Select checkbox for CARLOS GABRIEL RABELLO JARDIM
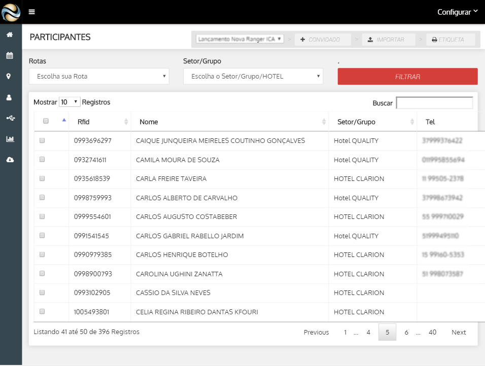 [42, 235]
